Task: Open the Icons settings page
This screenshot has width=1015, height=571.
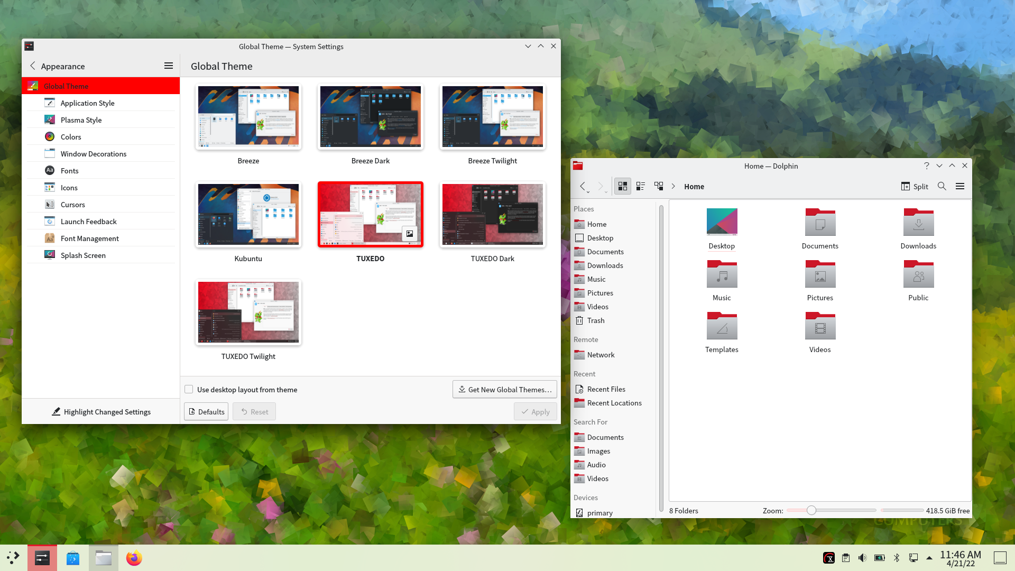Action: 101,188
